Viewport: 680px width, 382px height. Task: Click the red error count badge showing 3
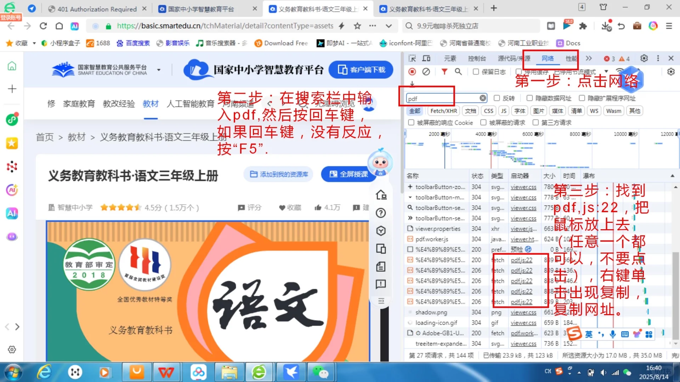[610, 59]
